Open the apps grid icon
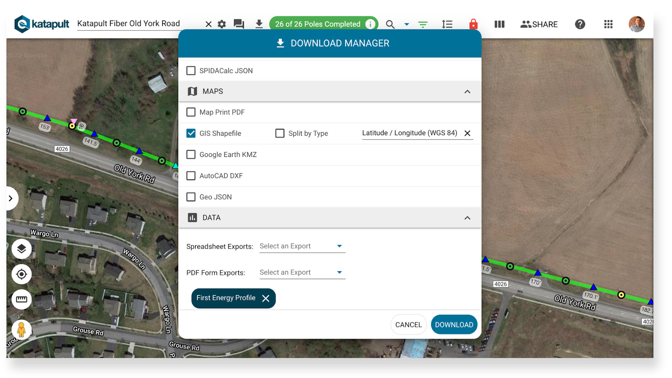 608,24
